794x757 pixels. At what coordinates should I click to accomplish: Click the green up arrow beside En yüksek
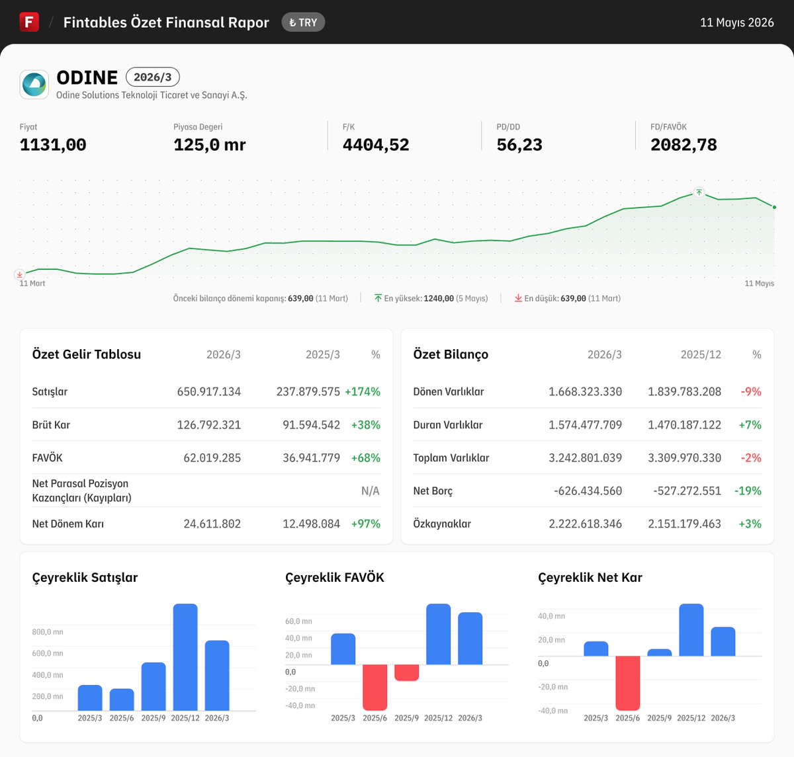pos(378,298)
